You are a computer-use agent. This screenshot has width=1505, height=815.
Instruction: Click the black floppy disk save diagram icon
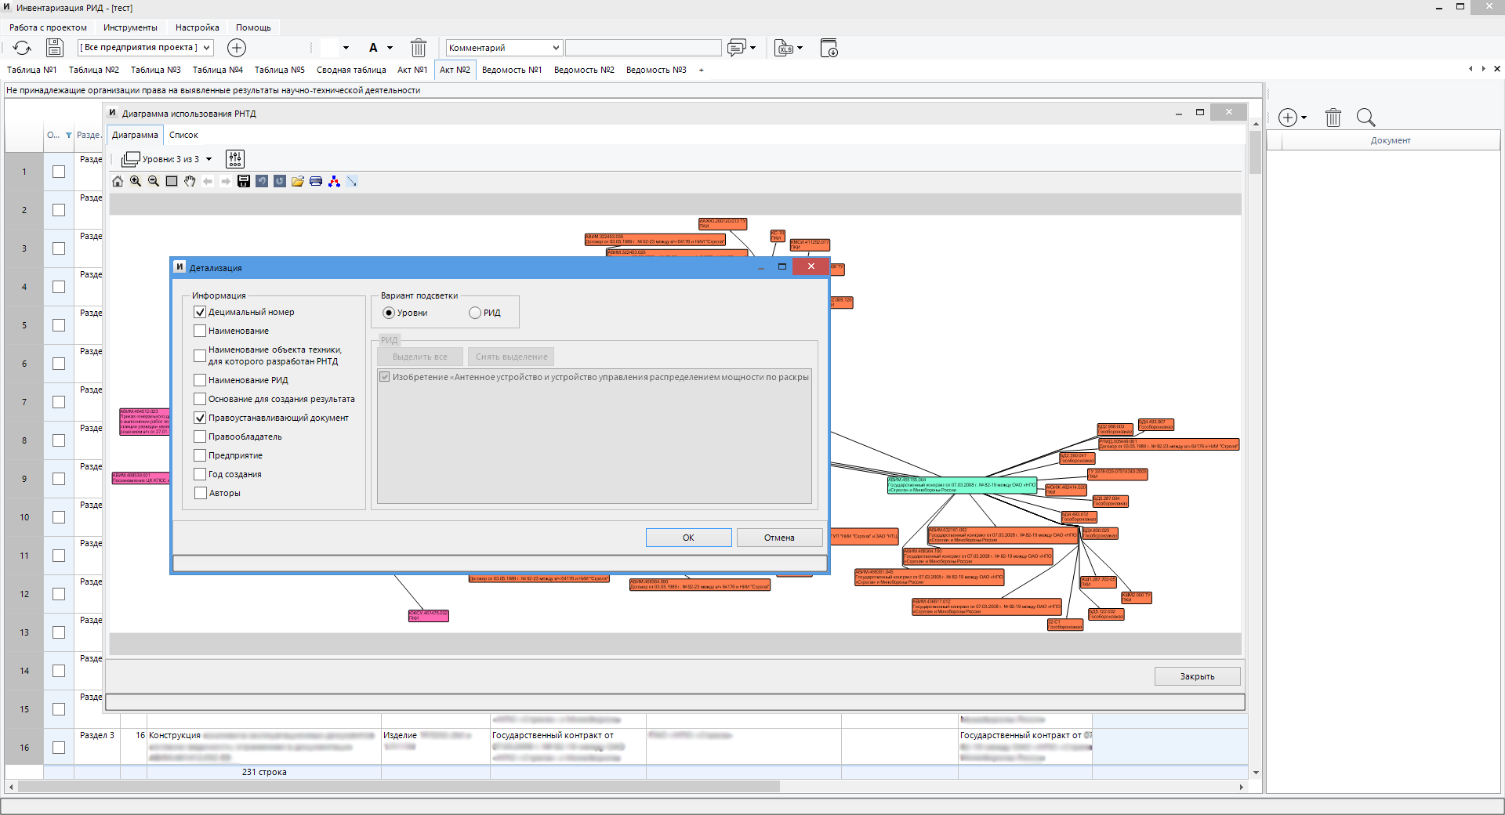pyautogui.click(x=244, y=181)
